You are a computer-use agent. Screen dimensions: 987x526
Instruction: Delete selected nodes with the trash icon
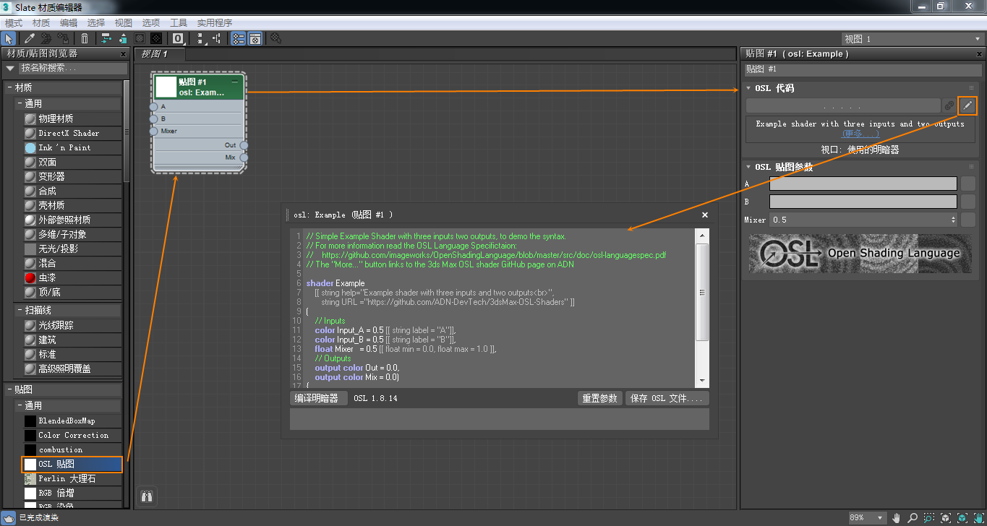click(x=85, y=38)
